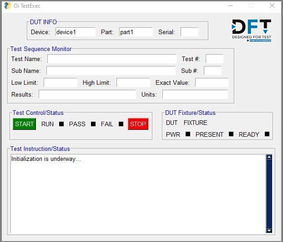Click the READY indicator square
The width and height of the screenshot is (283, 242).
pyautogui.click(x=267, y=134)
